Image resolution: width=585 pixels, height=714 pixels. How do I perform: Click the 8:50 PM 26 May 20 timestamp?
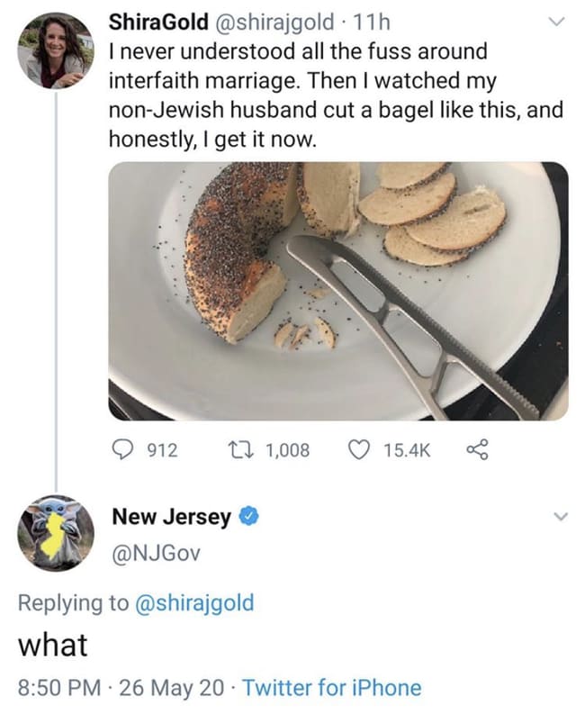tap(121, 688)
